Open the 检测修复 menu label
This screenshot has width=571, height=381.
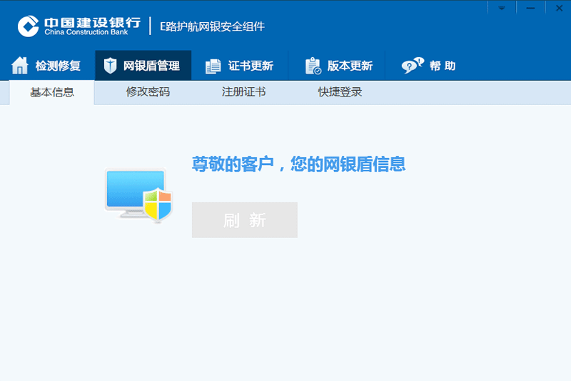click(58, 66)
